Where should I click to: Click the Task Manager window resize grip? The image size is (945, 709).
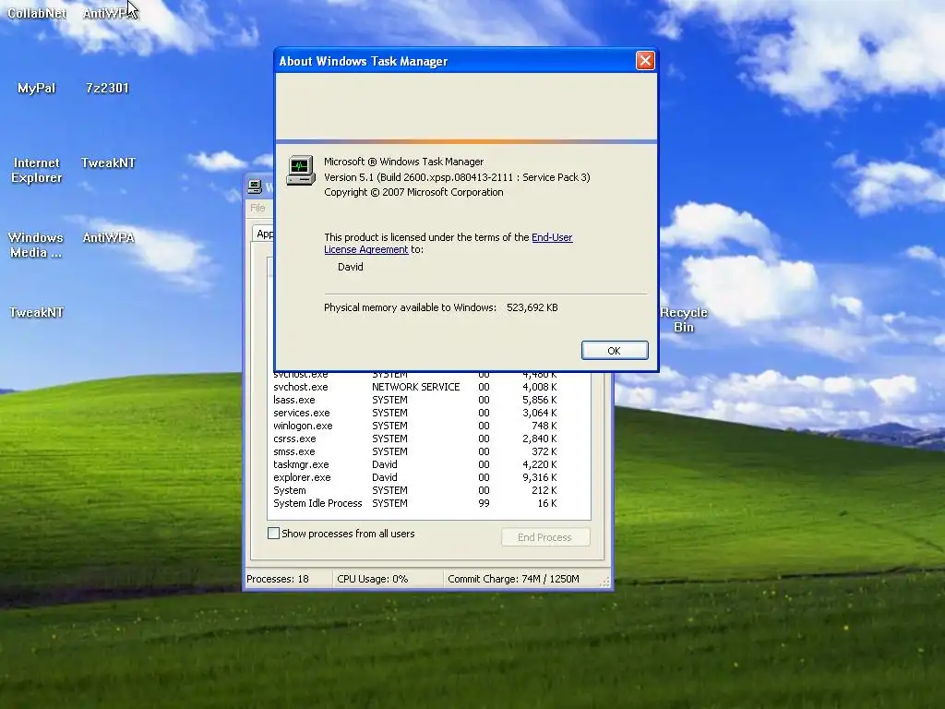point(605,582)
